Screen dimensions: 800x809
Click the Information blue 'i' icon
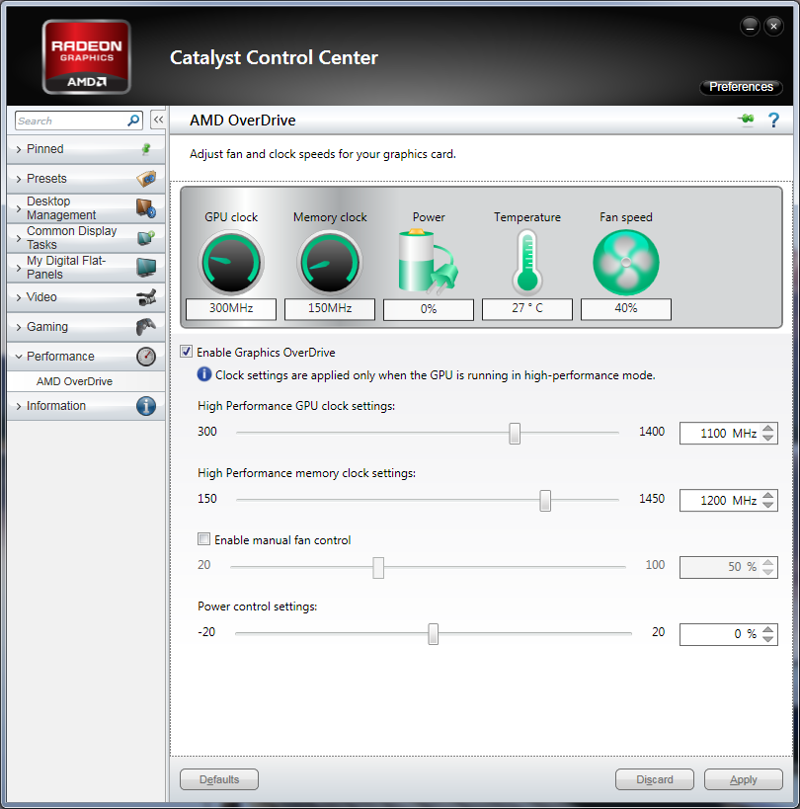(146, 406)
